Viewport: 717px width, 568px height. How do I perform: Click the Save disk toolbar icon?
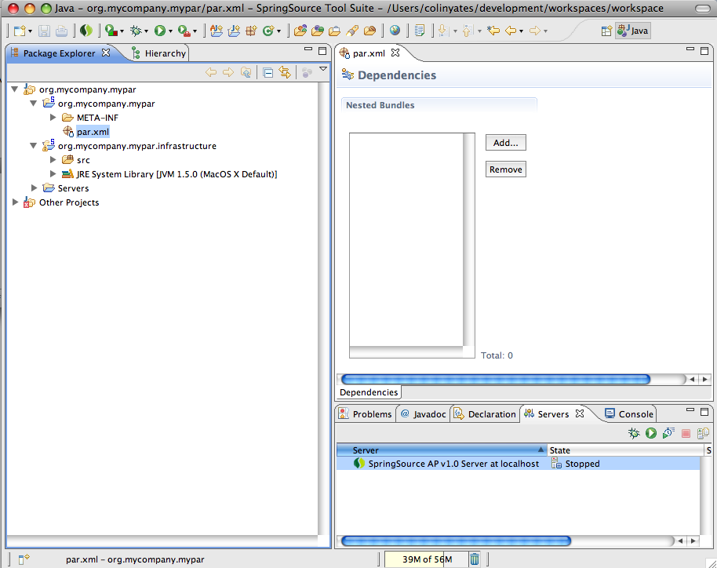(45, 31)
